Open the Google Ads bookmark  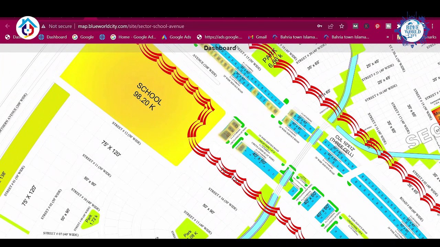(176, 37)
